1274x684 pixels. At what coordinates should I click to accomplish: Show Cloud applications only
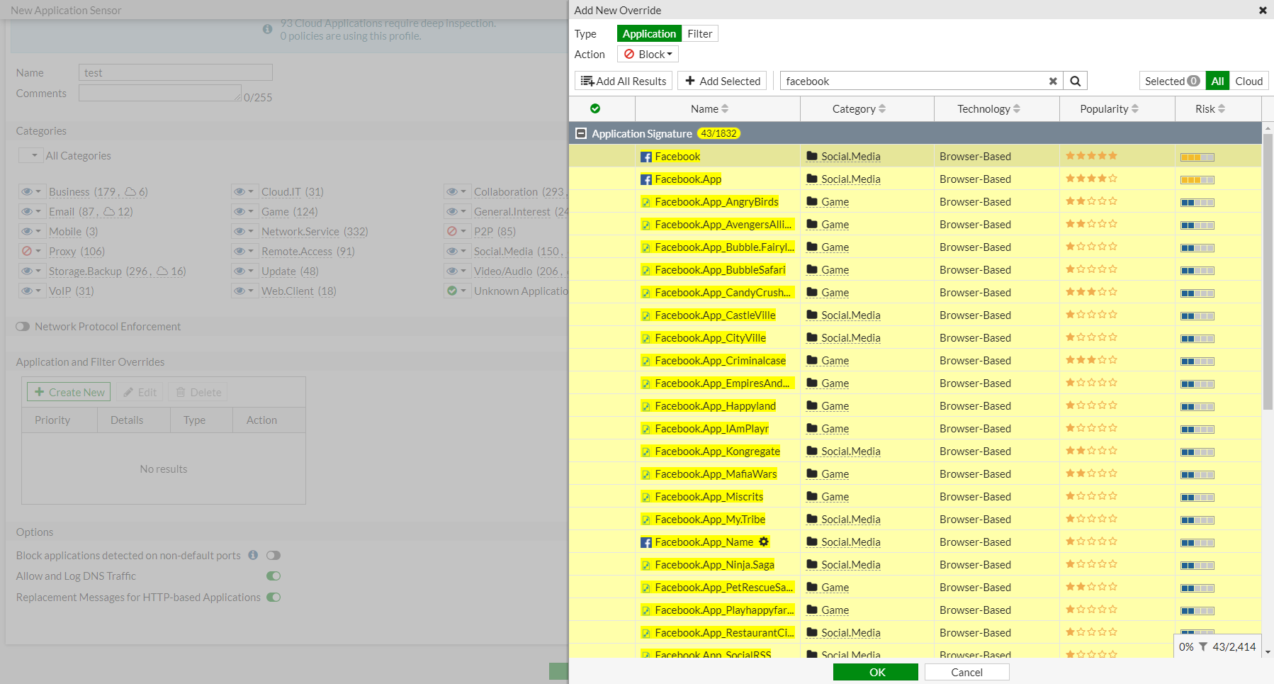pyautogui.click(x=1248, y=81)
